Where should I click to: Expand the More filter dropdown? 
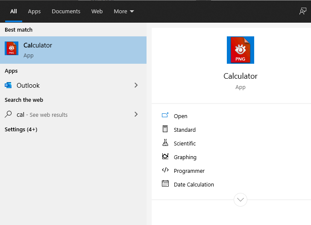coord(123,12)
